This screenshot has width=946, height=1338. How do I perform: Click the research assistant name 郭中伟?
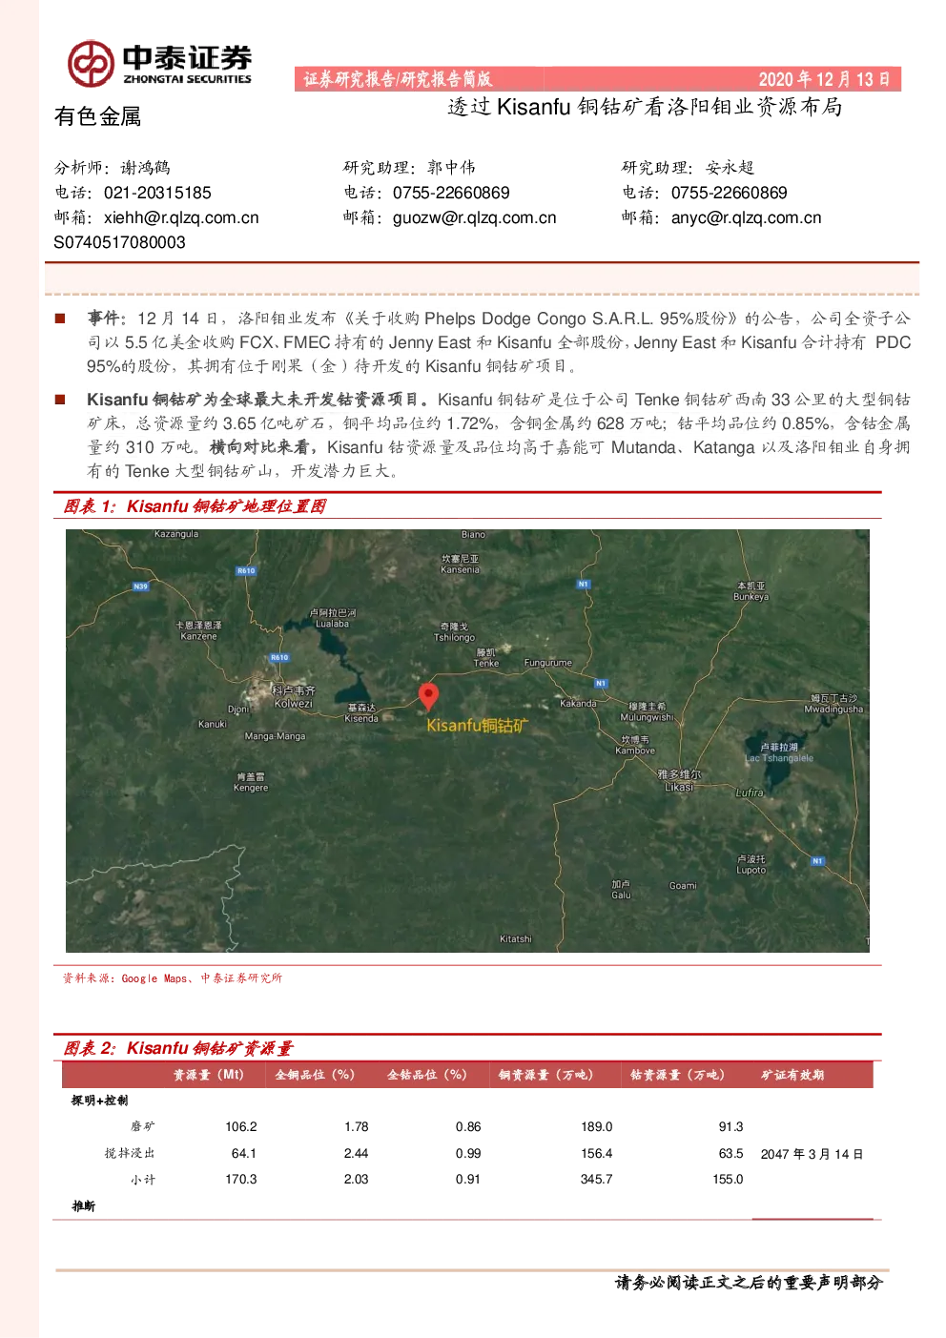pyautogui.click(x=451, y=168)
